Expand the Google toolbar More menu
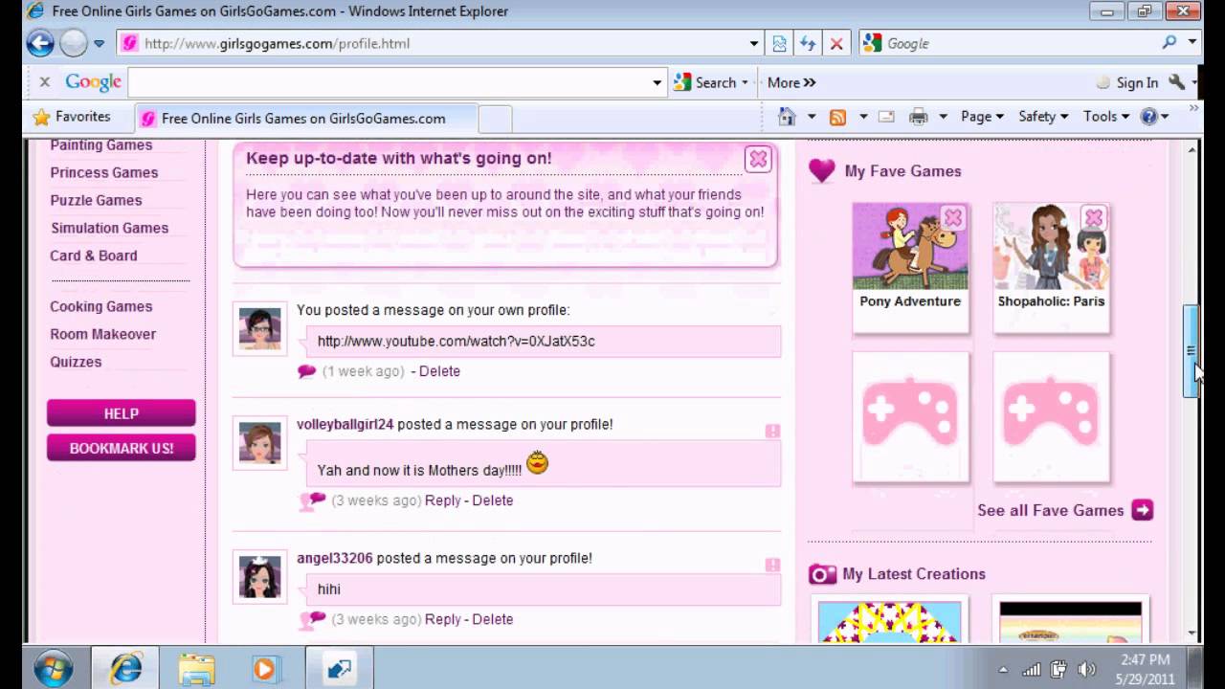 coord(791,82)
